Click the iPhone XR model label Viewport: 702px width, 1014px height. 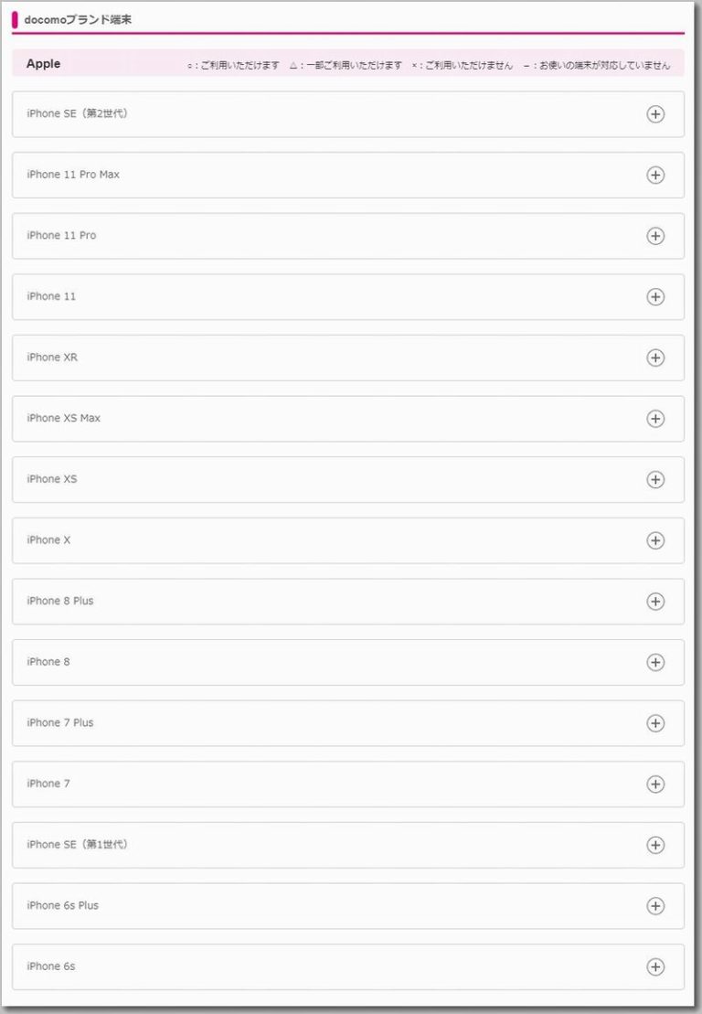52,358
